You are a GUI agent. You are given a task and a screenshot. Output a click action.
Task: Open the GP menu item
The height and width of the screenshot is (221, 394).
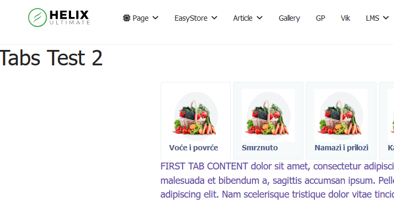pyautogui.click(x=320, y=18)
